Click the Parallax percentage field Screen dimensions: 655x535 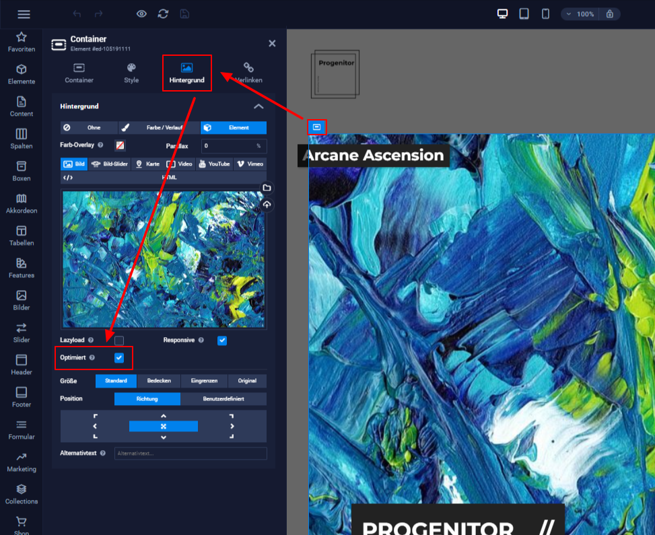[234, 146]
